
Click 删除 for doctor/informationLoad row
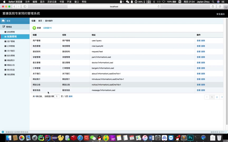click(x=203, y=63)
